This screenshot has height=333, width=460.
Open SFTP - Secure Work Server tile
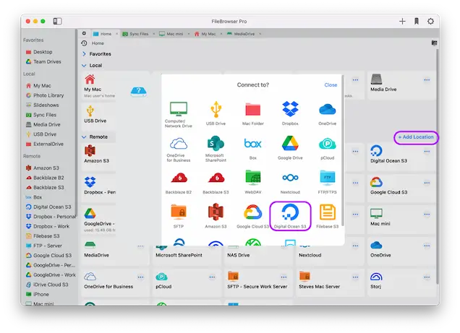[258, 282]
